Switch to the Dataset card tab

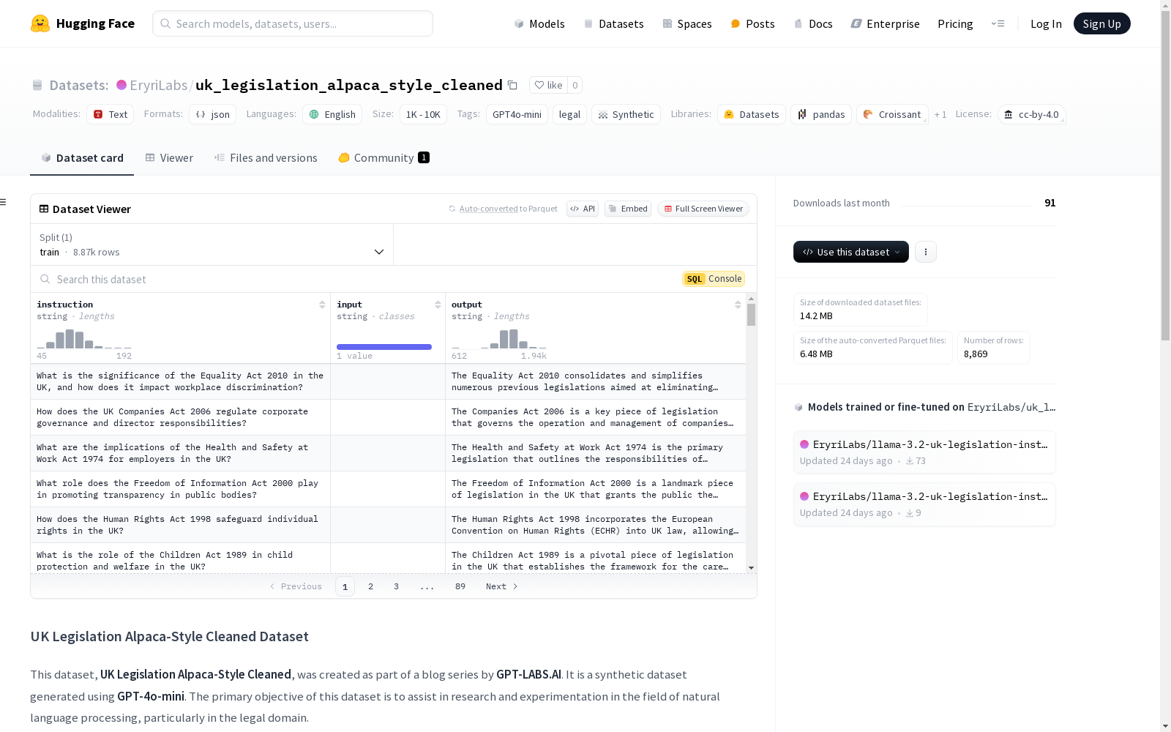point(82,157)
